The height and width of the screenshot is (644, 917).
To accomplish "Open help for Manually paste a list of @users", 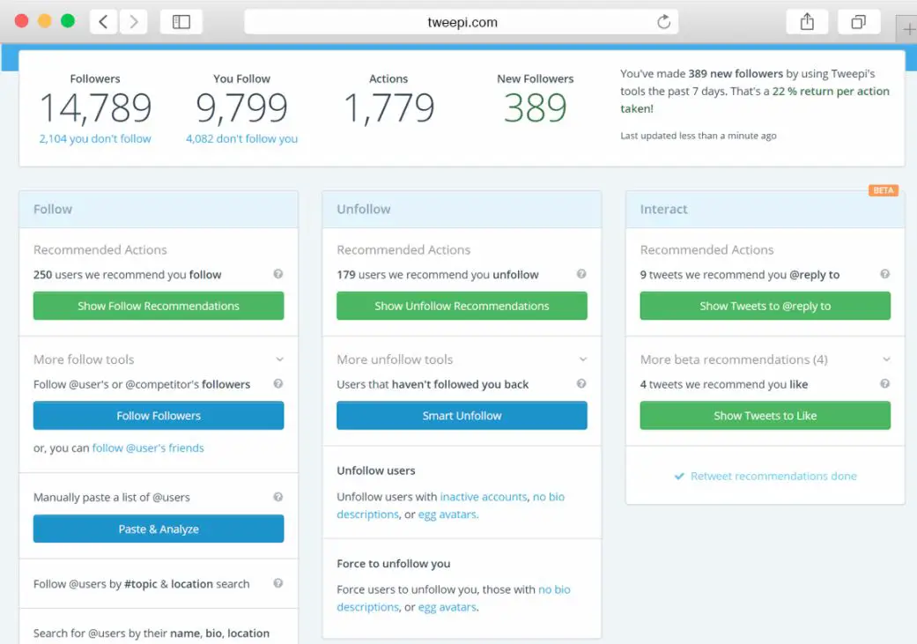I will pyautogui.click(x=278, y=497).
